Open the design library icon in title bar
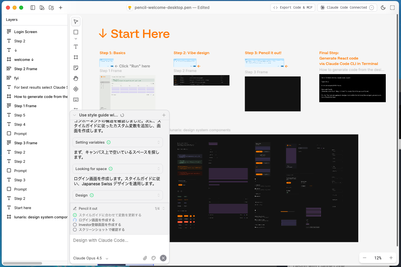401x267 pixels. tap(42, 8)
